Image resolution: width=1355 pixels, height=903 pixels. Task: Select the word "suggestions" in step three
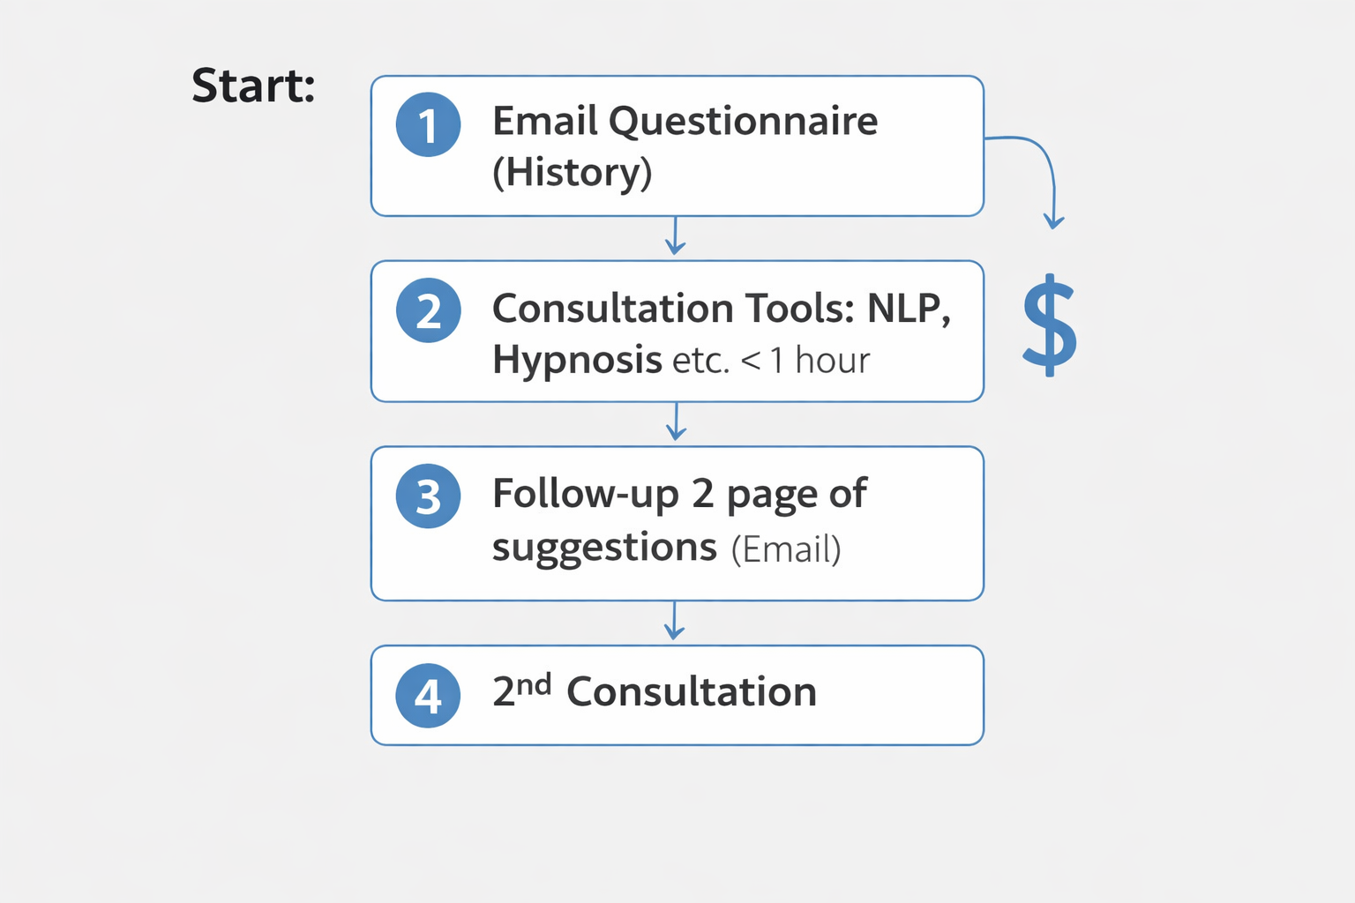click(x=604, y=548)
